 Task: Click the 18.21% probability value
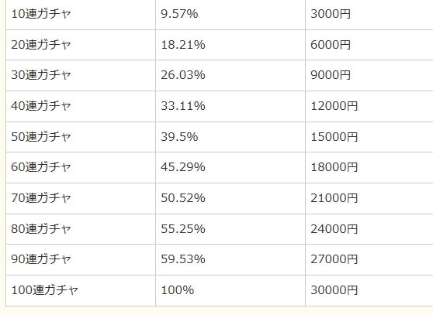[183, 45]
